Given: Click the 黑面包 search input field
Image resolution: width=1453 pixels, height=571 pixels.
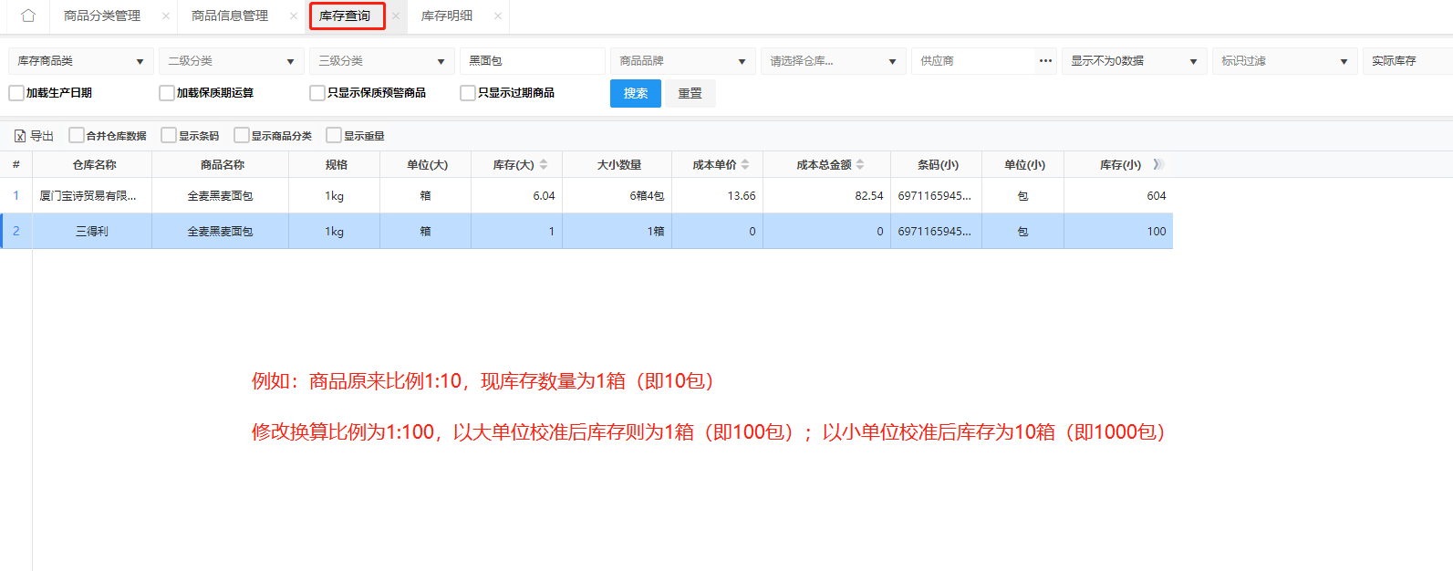Looking at the screenshot, I should tap(532, 61).
